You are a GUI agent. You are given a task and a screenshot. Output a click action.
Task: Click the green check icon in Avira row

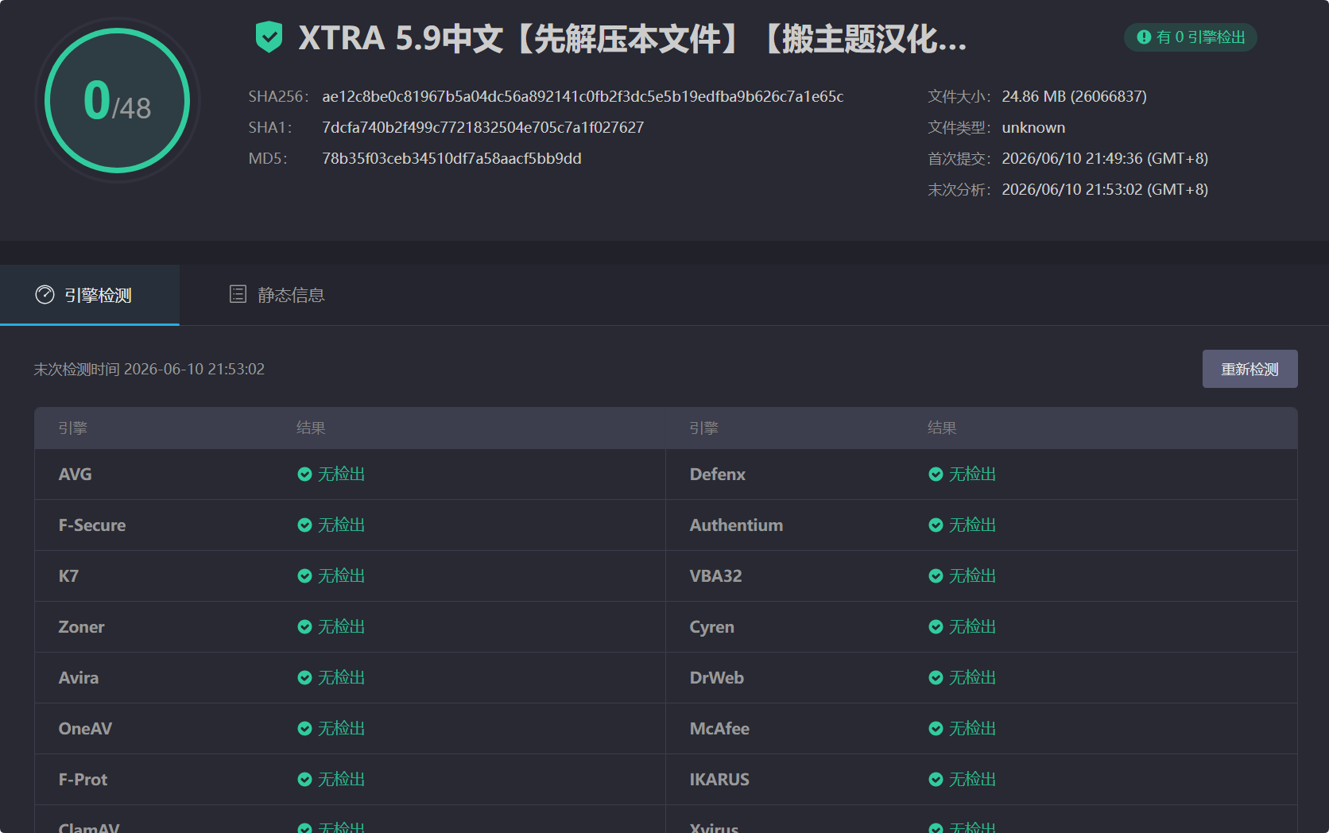click(304, 678)
